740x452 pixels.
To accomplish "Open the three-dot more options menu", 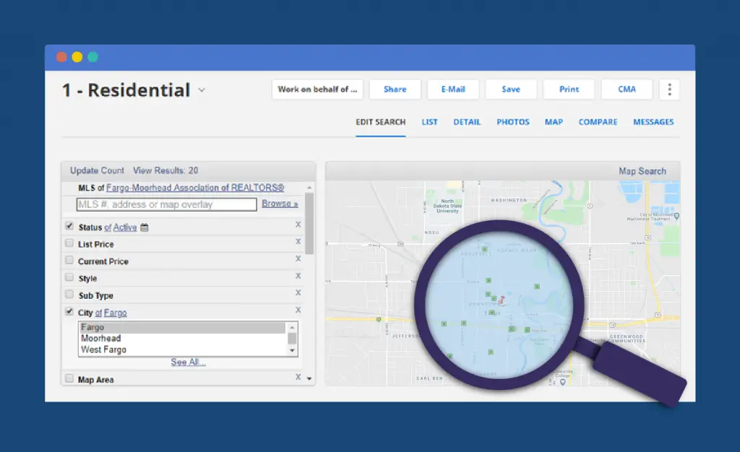I will tap(669, 90).
